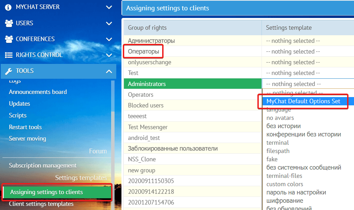Expand the RIGHTS CONTROL section chevron
The height and width of the screenshot is (210, 354).
[109, 55]
